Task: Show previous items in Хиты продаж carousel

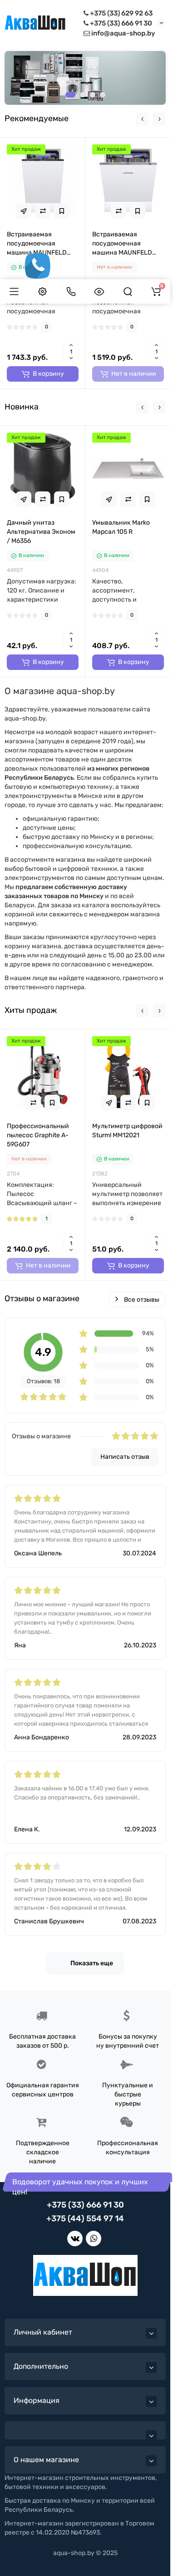Action: 142,1010
